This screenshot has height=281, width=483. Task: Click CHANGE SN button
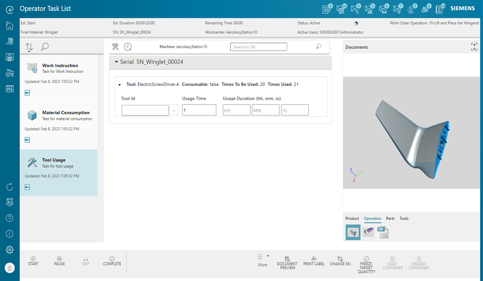[340, 261]
